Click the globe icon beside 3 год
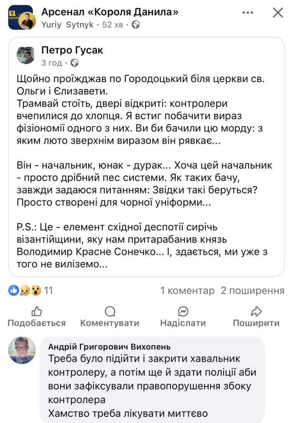293x423 pixels. (x=75, y=63)
